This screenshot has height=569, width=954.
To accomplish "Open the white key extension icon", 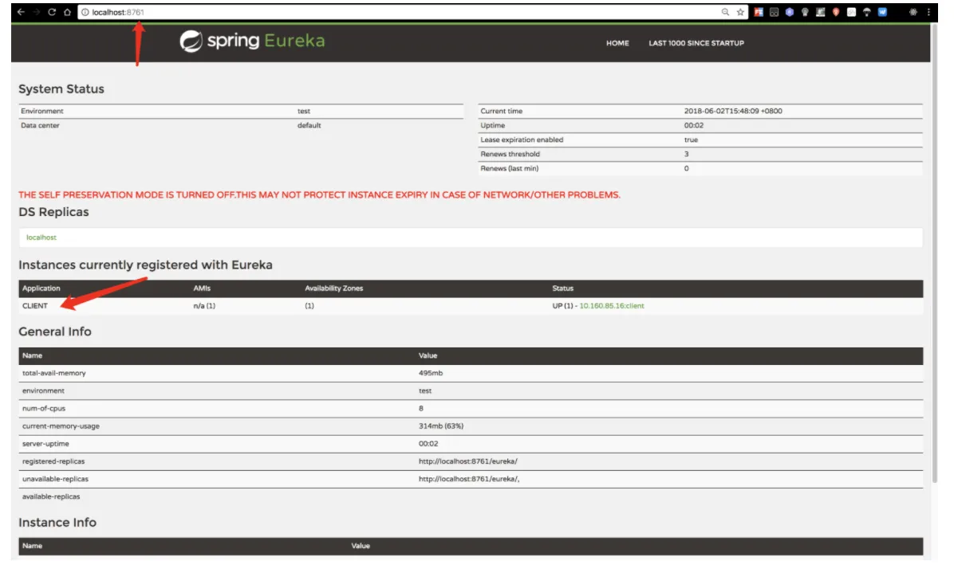I will (x=851, y=12).
